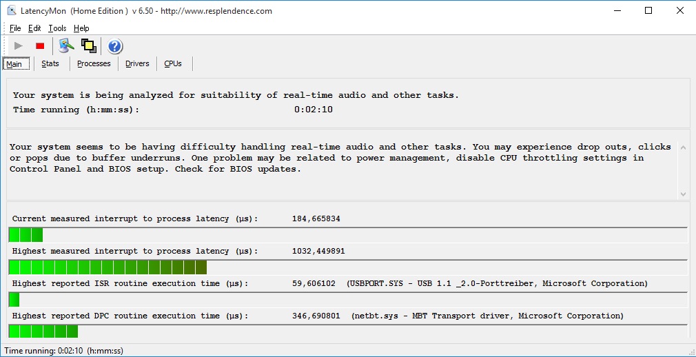Image resolution: width=696 pixels, height=357 pixels.
Task: Click the netbt.sys driver description
Action: click(487, 316)
